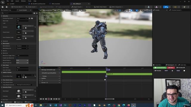Click the Make Static Mesh button
This screenshot has width=191, height=107.
click(100, 7)
